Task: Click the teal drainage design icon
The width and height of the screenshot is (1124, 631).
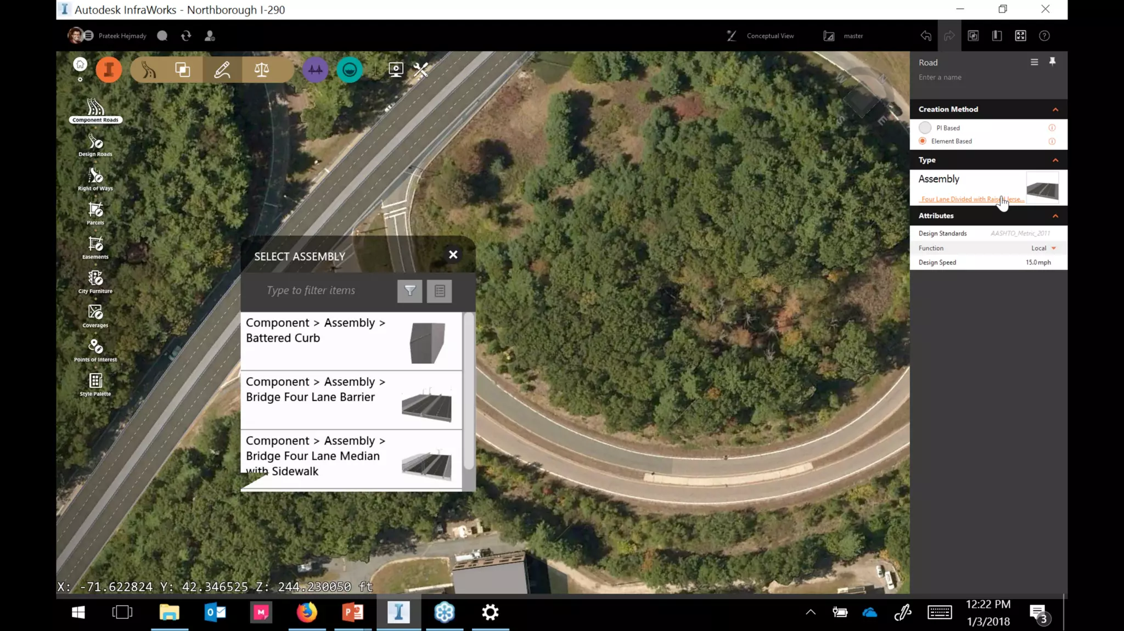Action: point(350,70)
